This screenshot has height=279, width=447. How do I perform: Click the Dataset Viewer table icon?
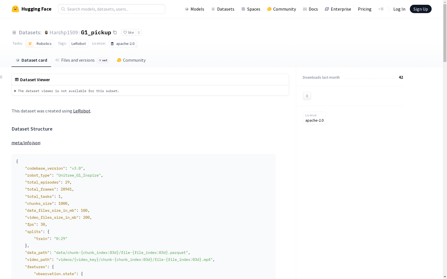pos(17,80)
